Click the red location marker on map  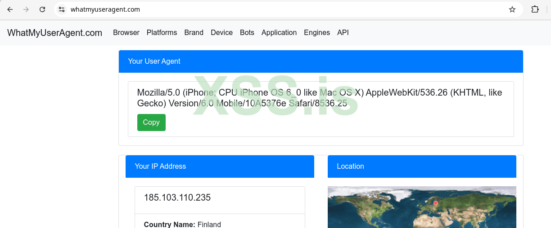[x=435, y=203]
